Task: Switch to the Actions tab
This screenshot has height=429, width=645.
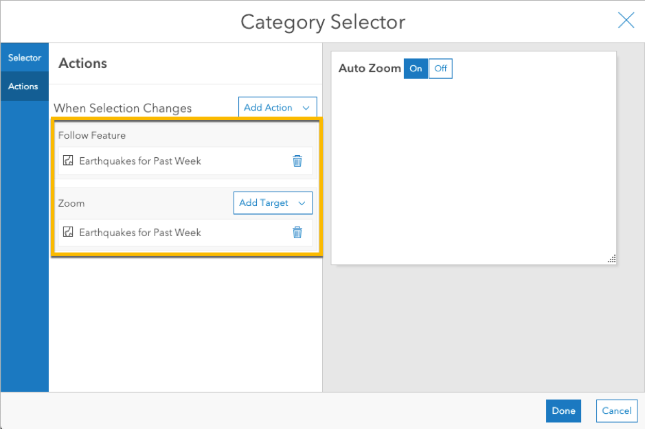Action: [23, 86]
